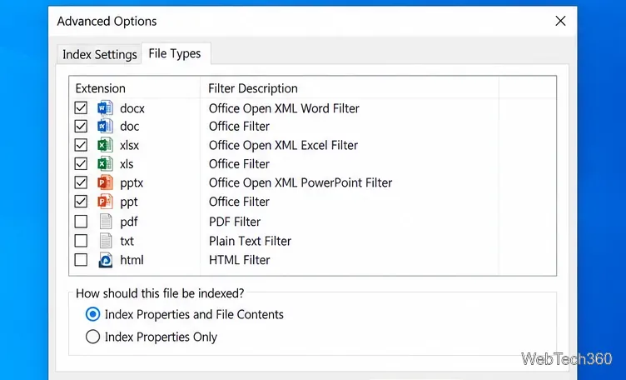Enable indexing for pdf files
The height and width of the screenshot is (380, 626).
coord(81,222)
